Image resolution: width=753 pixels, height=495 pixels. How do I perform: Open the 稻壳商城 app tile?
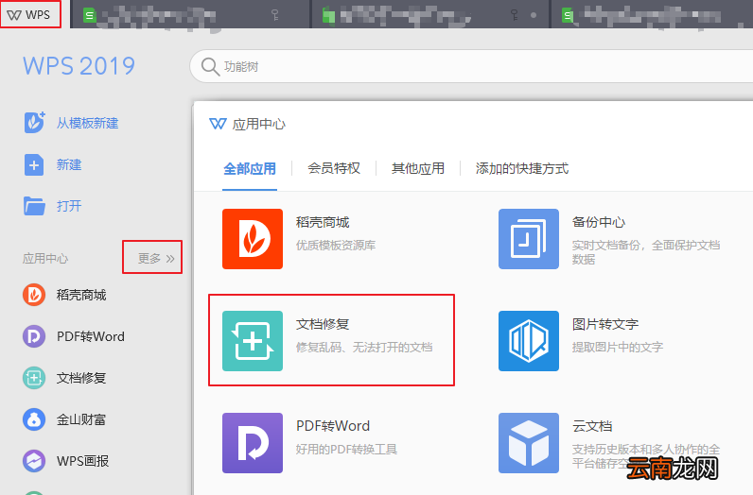click(300, 239)
